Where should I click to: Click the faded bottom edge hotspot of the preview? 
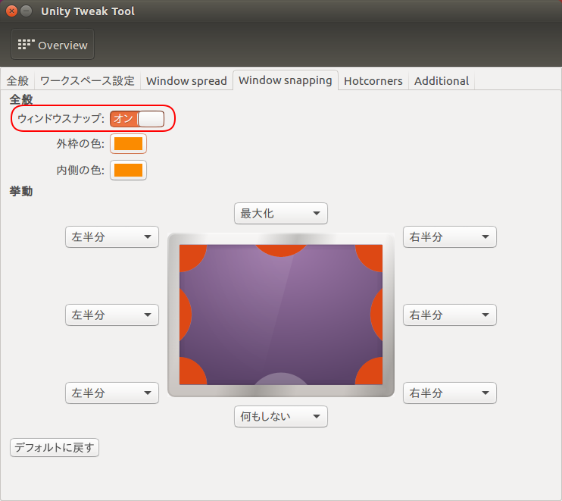tap(281, 379)
